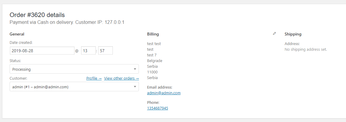The height and width of the screenshot is (122, 346).
Task: Focus the hour input showing 13
Action: click(x=88, y=51)
